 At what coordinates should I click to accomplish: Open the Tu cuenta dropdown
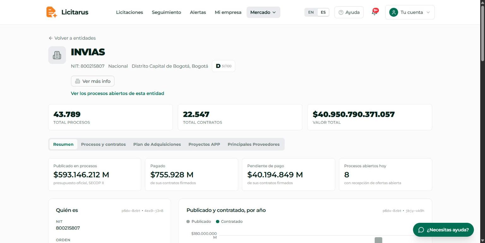click(x=410, y=12)
